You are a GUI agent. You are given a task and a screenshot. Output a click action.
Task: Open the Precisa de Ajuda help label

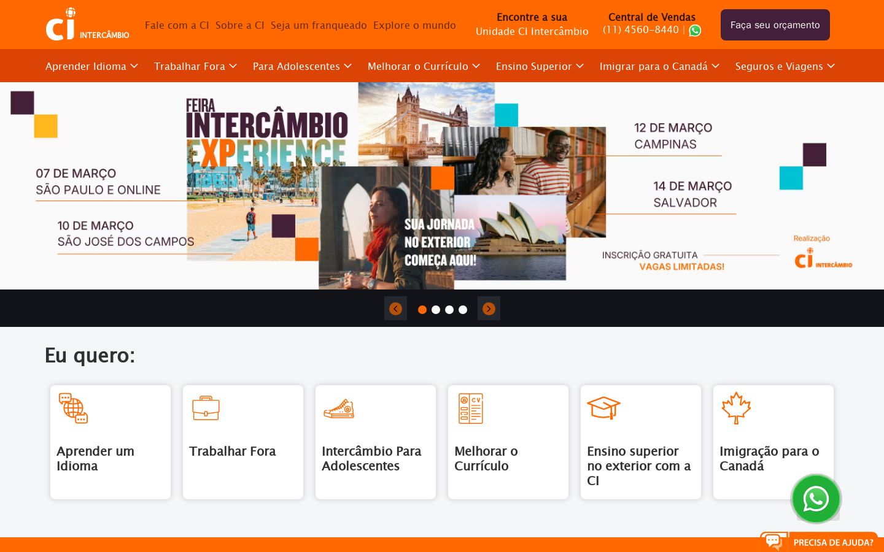(x=833, y=543)
